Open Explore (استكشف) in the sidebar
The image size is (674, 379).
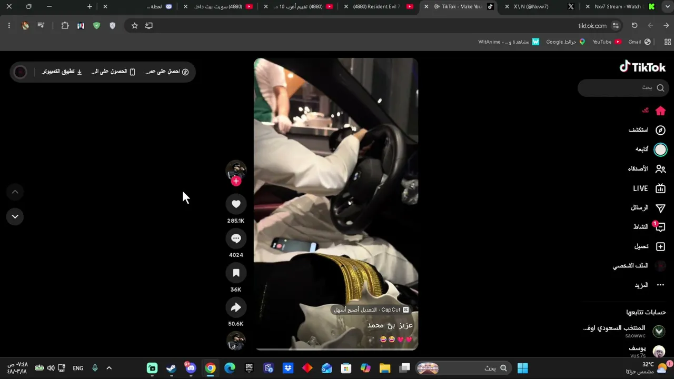647,130
